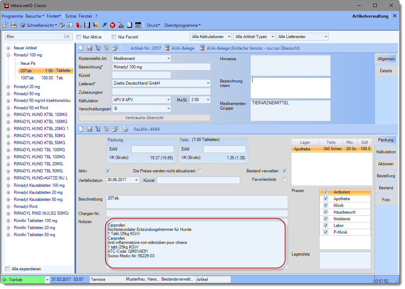Toggle the Favoritenliste checkbox
The width and height of the screenshot is (405, 289).
(x=284, y=179)
